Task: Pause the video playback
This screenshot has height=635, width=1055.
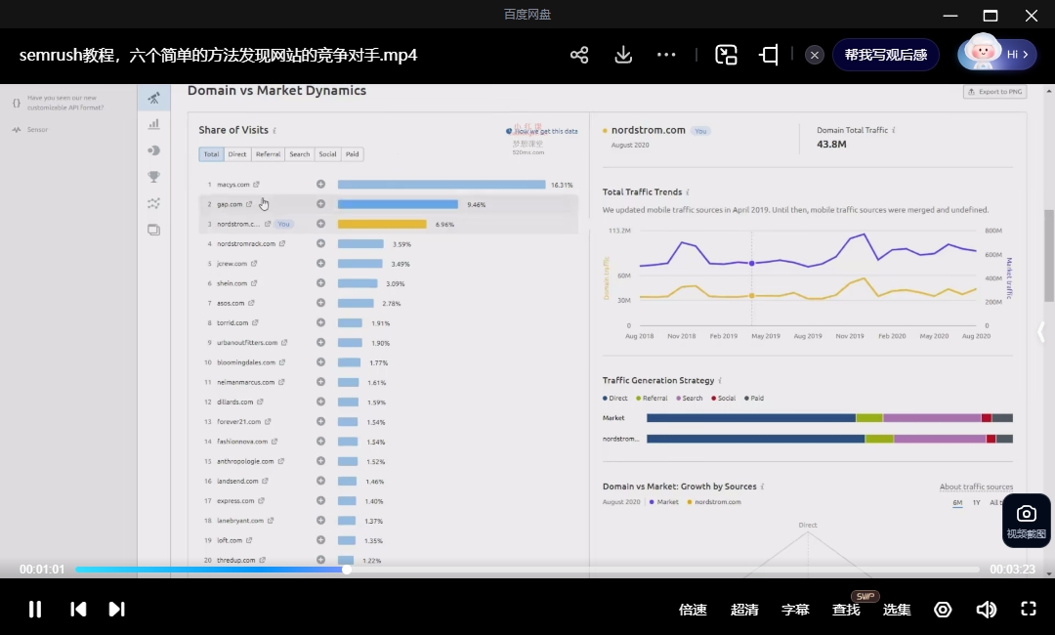Action: [x=35, y=609]
